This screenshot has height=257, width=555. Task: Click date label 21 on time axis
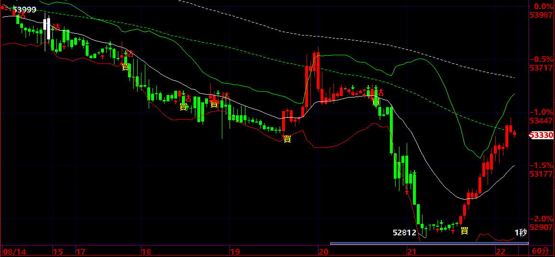coord(412,252)
